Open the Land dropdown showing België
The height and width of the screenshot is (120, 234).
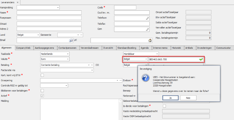point(38,35)
